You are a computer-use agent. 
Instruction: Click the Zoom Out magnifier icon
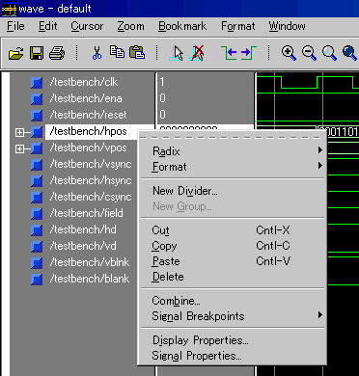[x=309, y=53]
